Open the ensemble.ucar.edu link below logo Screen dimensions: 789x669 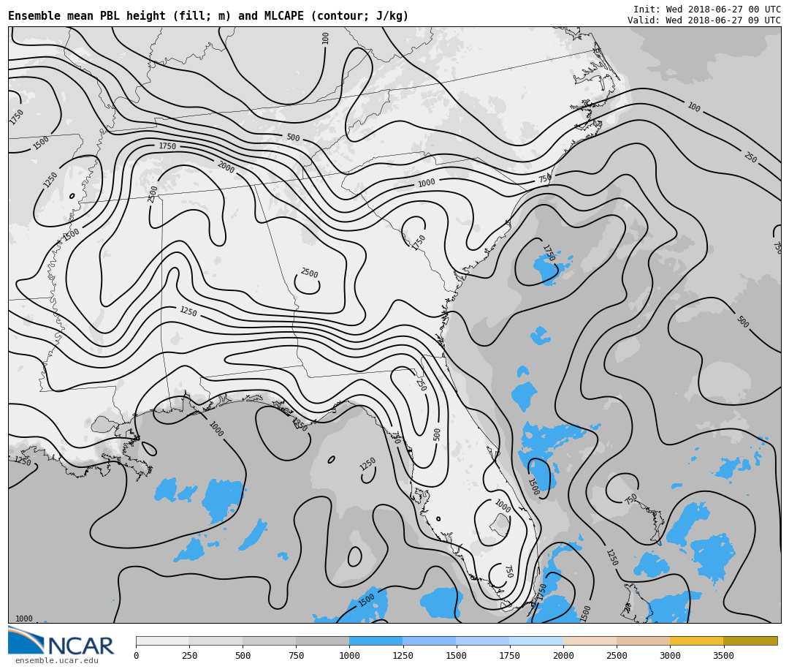tap(56, 661)
